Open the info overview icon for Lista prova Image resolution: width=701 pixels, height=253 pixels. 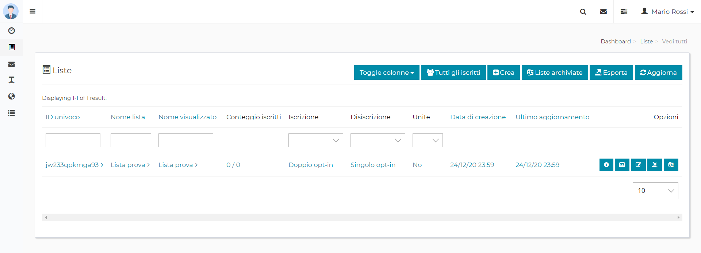point(606,165)
